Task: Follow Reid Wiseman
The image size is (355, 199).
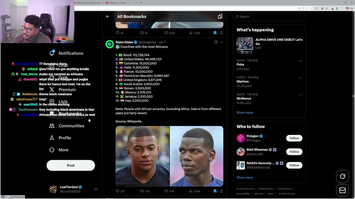Action: 294,152
